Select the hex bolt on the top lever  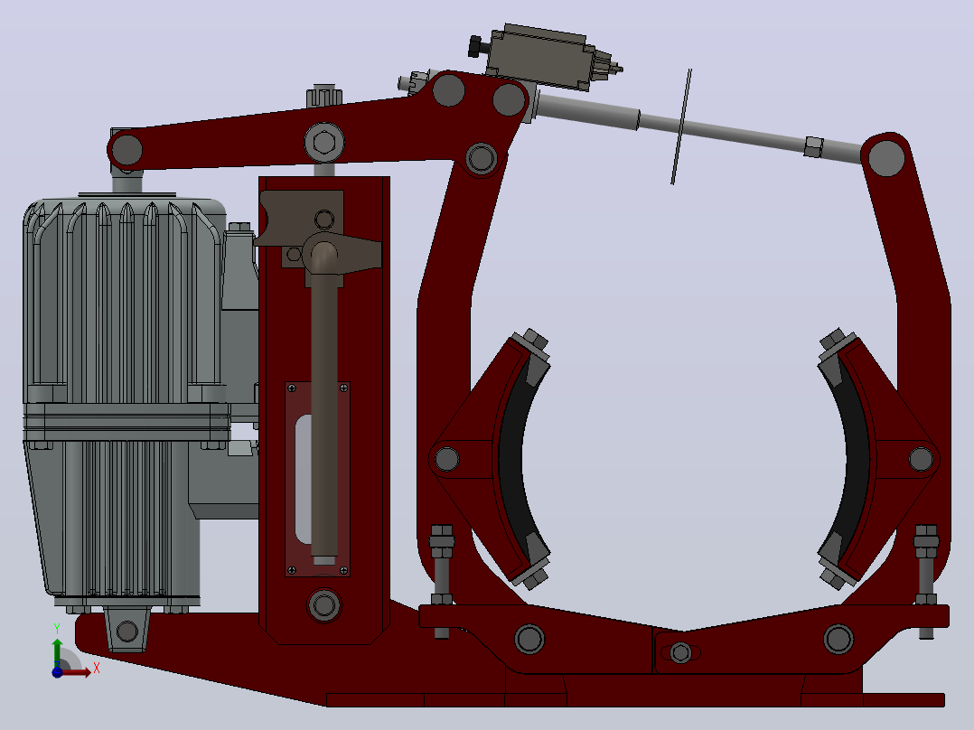pyautogui.click(x=323, y=142)
